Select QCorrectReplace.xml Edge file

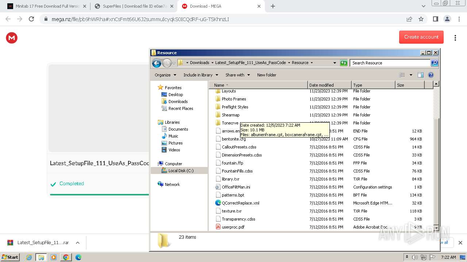click(x=240, y=203)
